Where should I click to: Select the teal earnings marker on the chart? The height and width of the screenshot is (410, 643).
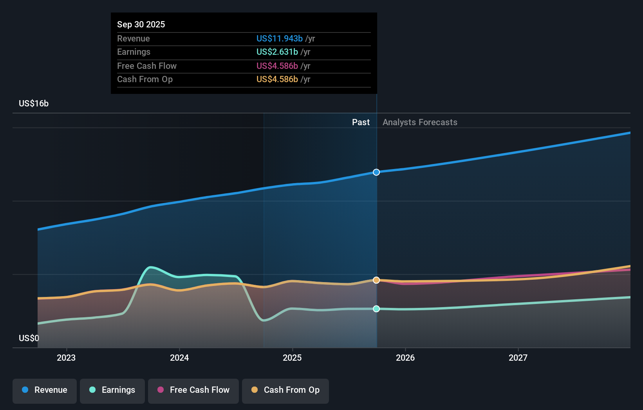tap(376, 309)
